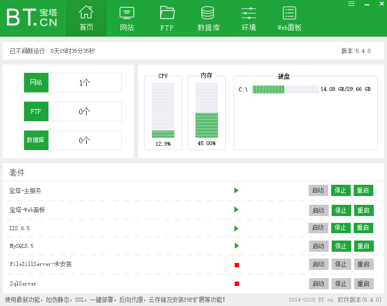This screenshot has width=387, height=306.
Task: Click the 2014-2018 BT.cn copyright text
Action: 311,300
